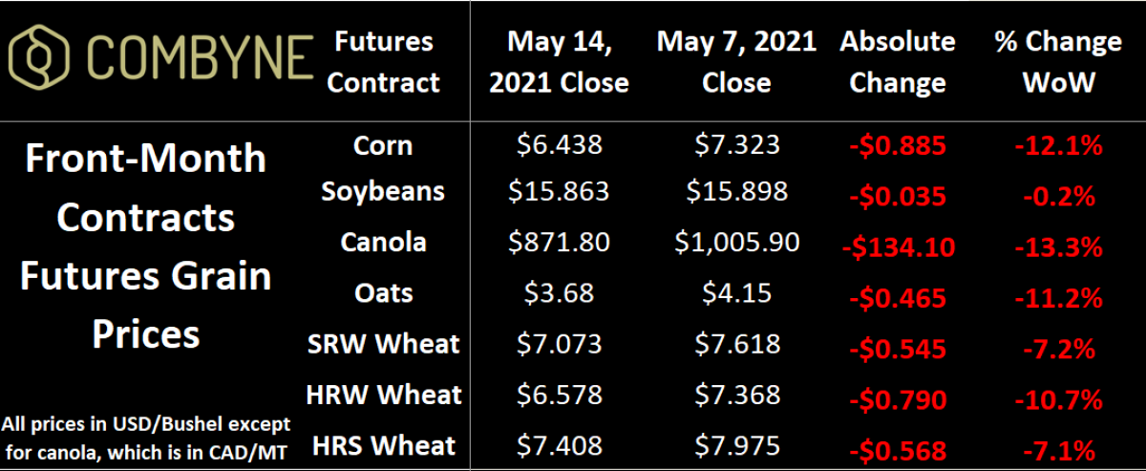Click the May 14, 2021 Close header

(559, 62)
